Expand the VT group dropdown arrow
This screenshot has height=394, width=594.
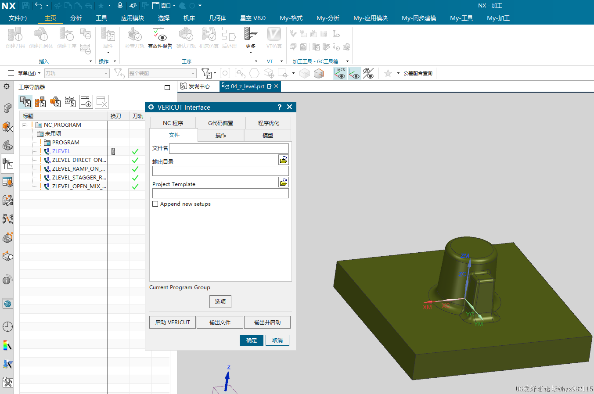click(x=282, y=61)
